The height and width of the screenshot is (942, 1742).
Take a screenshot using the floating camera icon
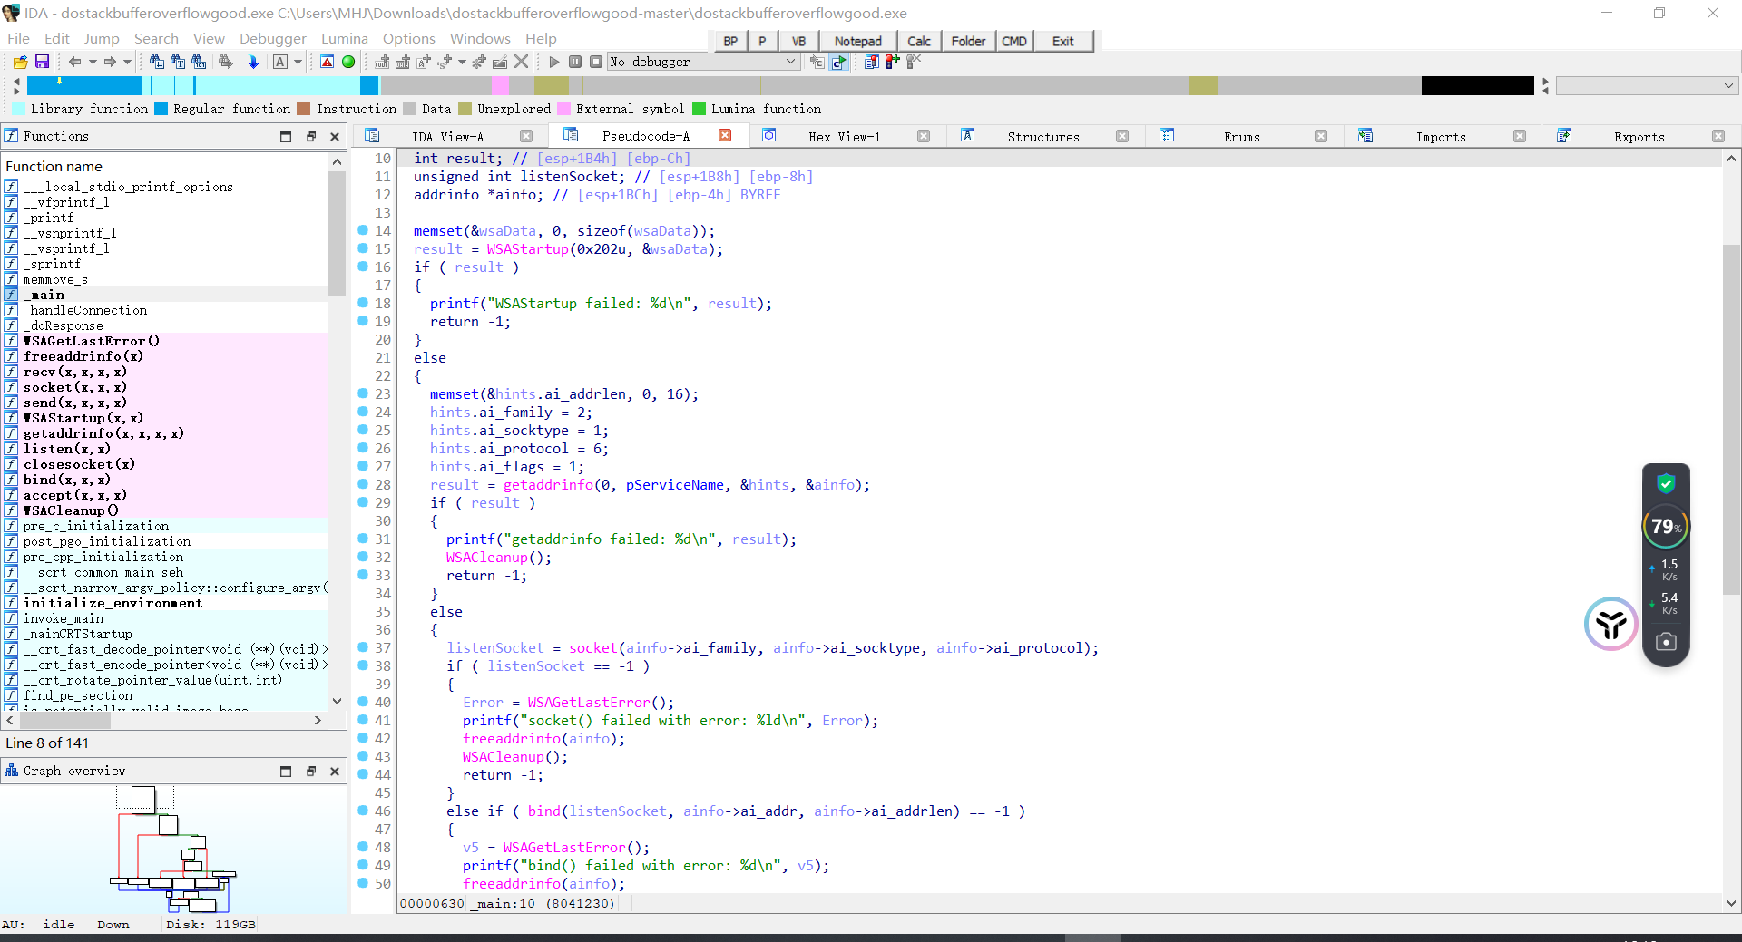(1665, 642)
